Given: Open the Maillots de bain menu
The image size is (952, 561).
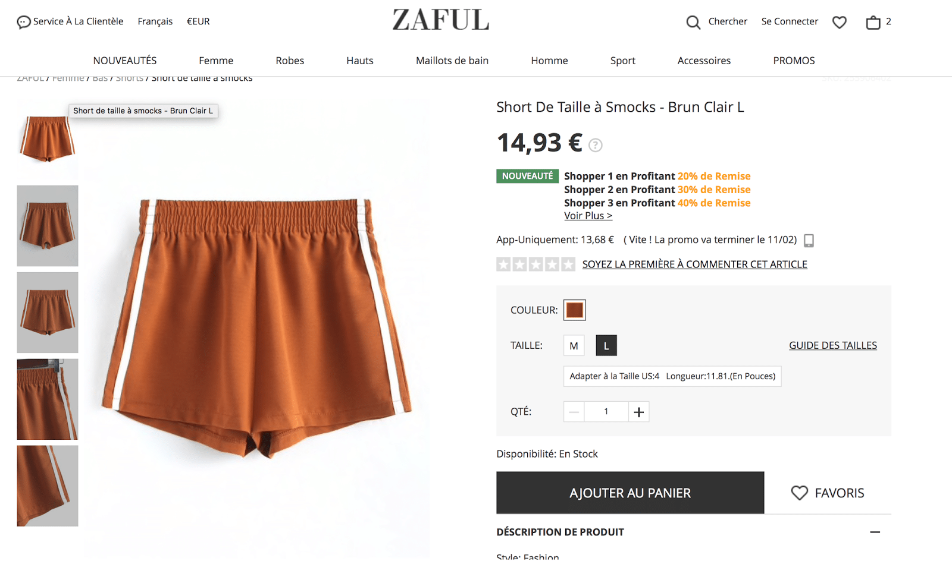Looking at the screenshot, I should pos(452,61).
